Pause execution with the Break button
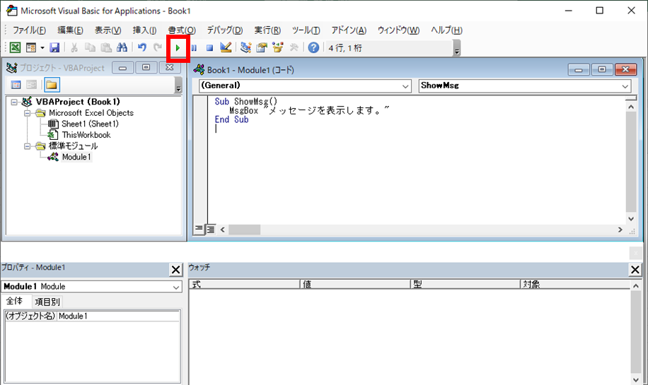The image size is (648, 385). (x=194, y=48)
